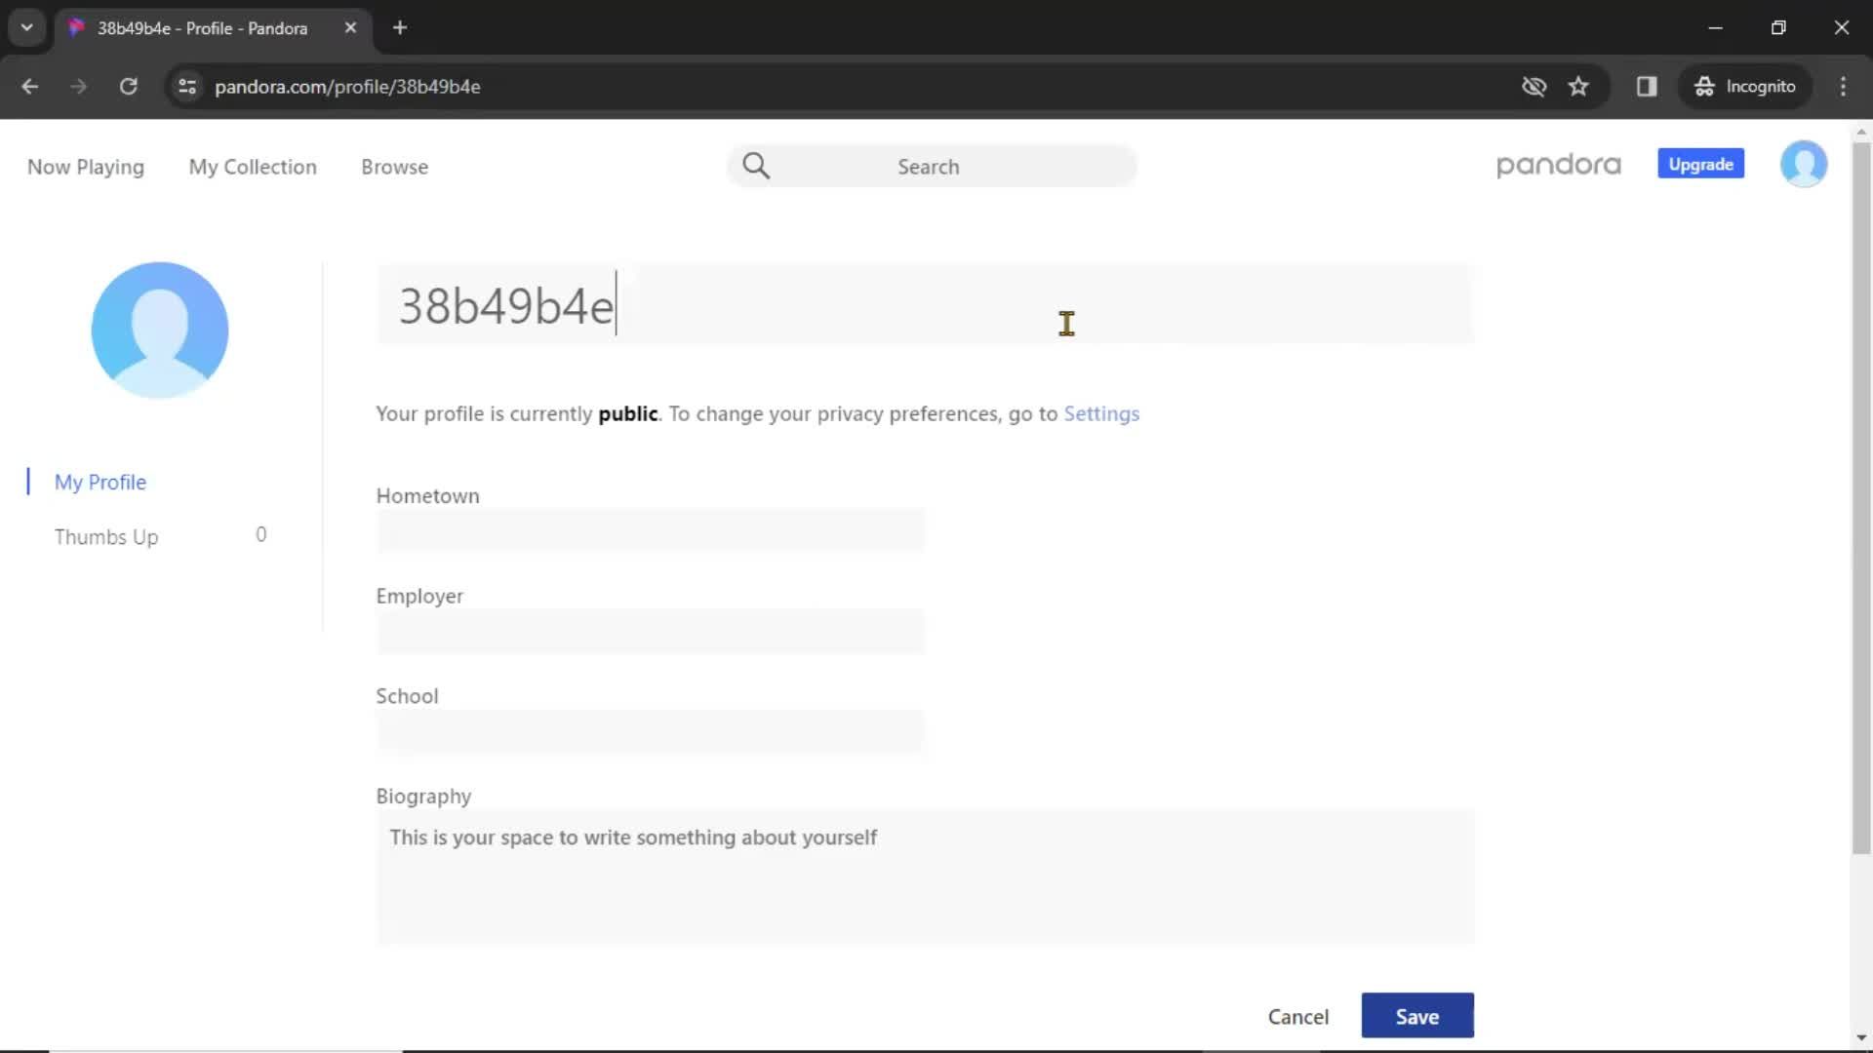
Task: Click the Now Playing menu item
Action: [86, 167]
